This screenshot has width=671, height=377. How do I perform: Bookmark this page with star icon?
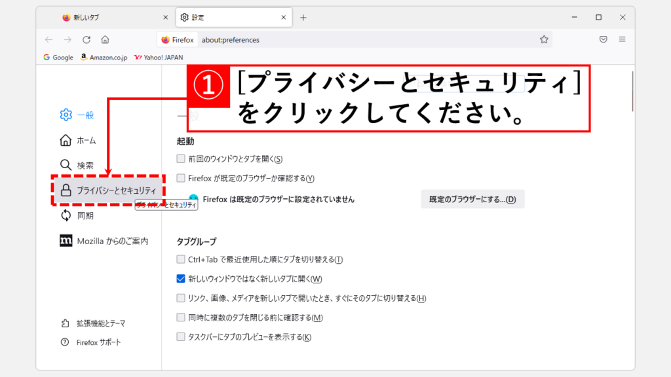click(x=543, y=39)
